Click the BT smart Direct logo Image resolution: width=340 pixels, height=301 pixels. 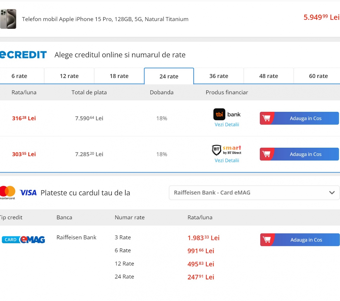click(227, 150)
